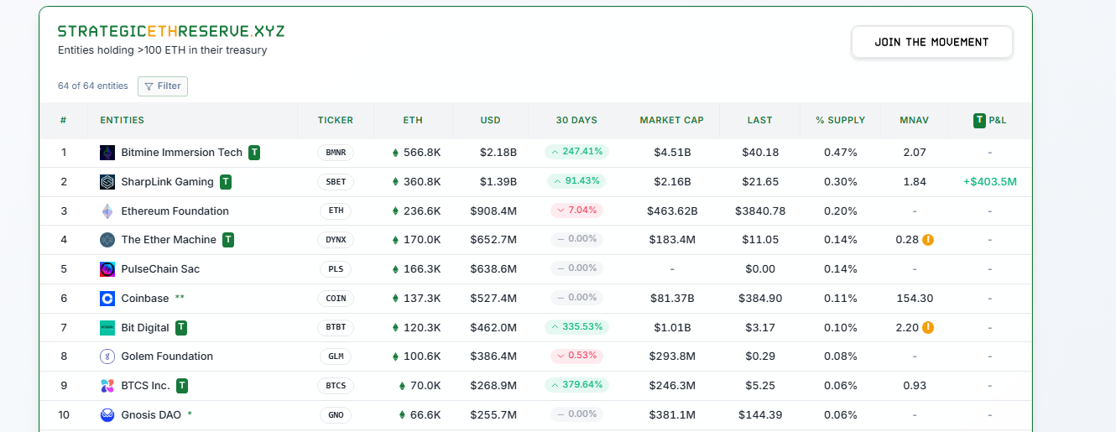
Task: Click the GLM ticker badge
Action: (x=336, y=357)
